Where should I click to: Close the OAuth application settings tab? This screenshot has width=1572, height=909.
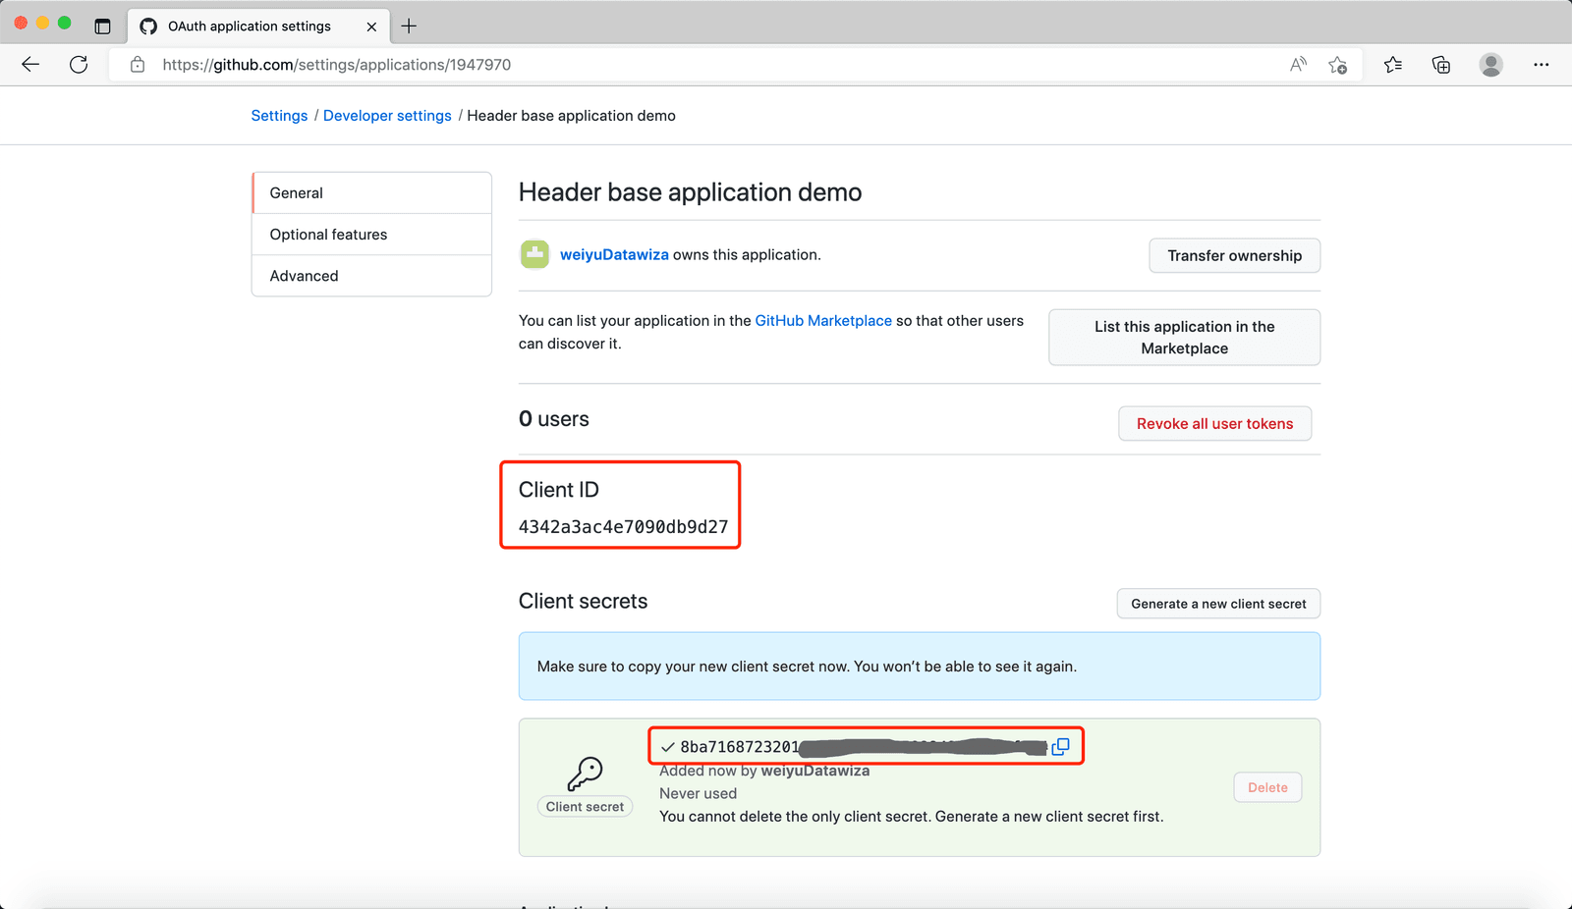(371, 27)
